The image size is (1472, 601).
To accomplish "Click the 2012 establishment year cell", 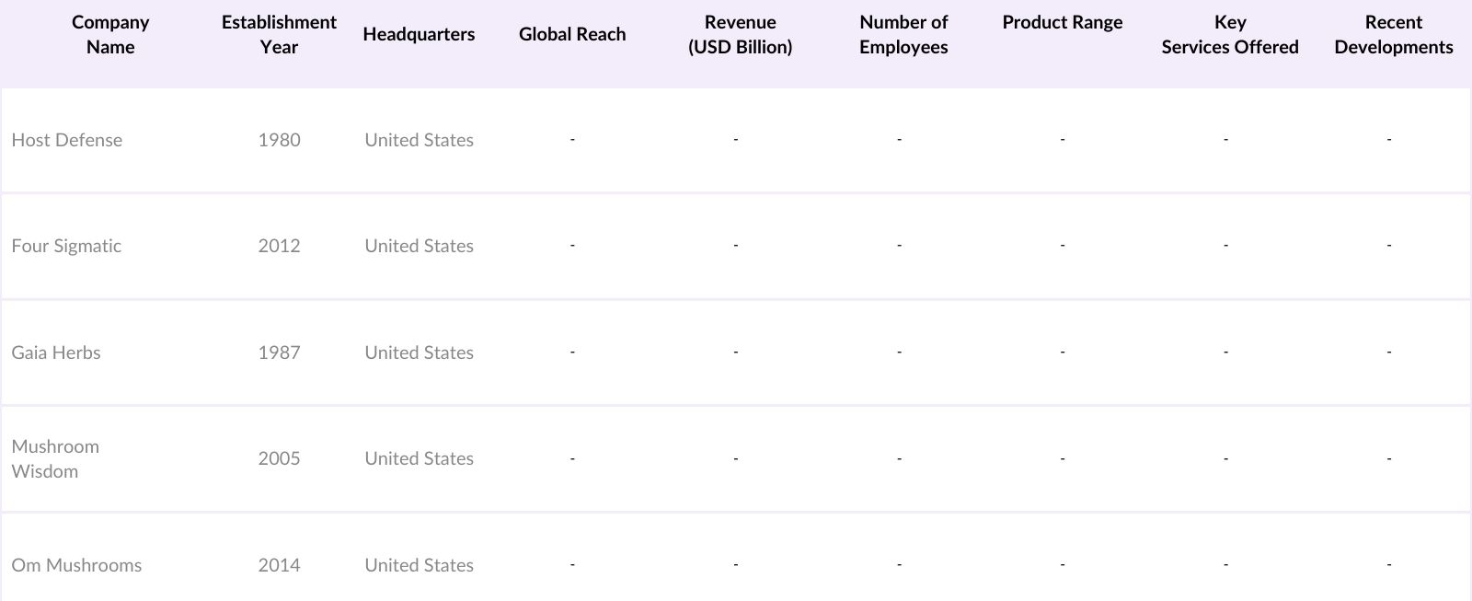I will pos(279,246).
